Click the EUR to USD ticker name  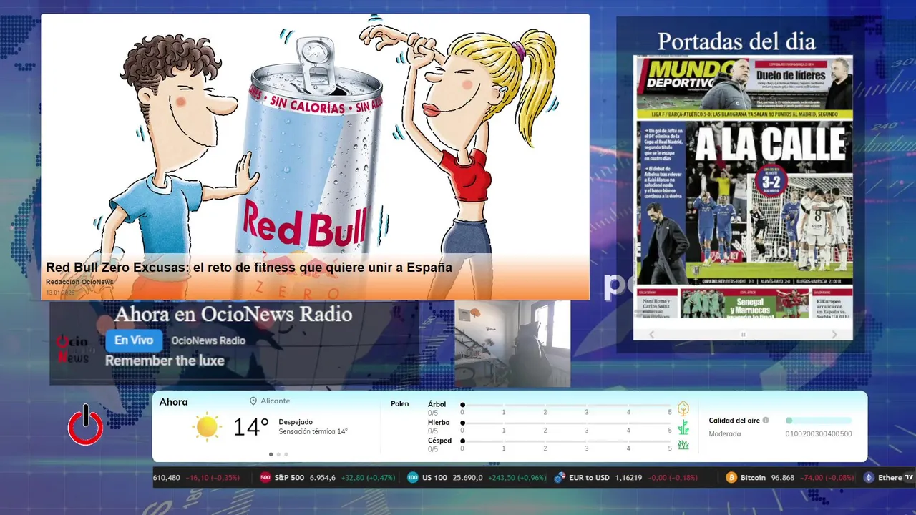589,478
